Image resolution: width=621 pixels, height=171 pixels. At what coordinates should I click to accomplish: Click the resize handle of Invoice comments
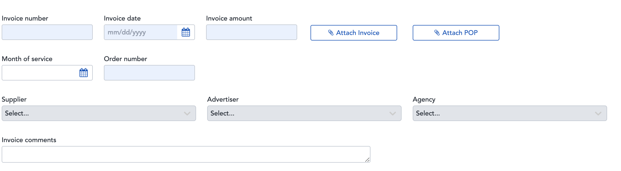(367, 159)
